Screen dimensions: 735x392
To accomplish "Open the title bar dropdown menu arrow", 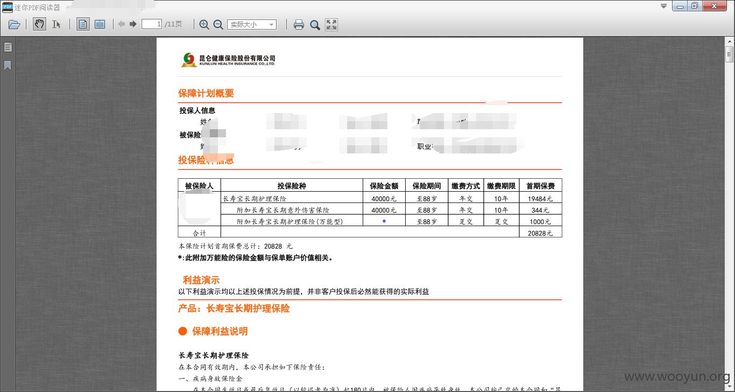I will (x=663, y=6).
